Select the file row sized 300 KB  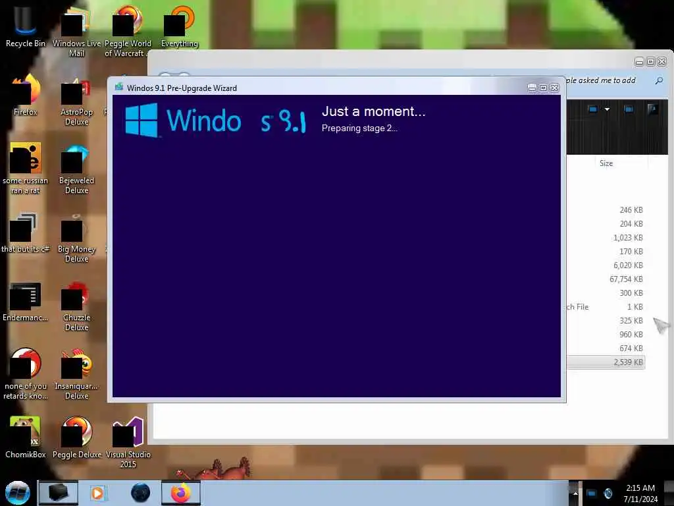pos(606,293)
